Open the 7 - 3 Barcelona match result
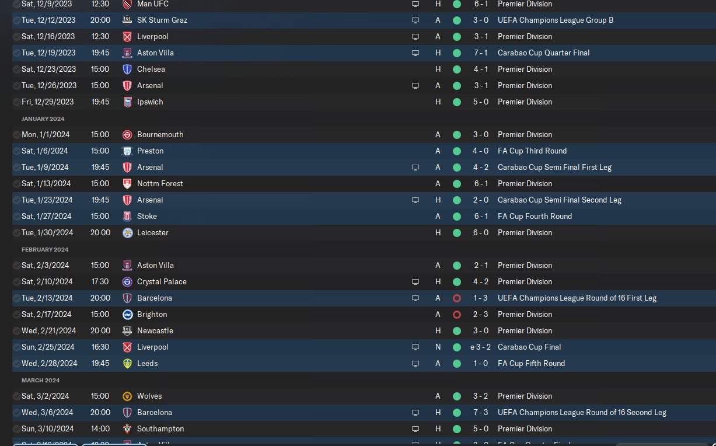Screen dimensions: 716x446 [481, 412]
